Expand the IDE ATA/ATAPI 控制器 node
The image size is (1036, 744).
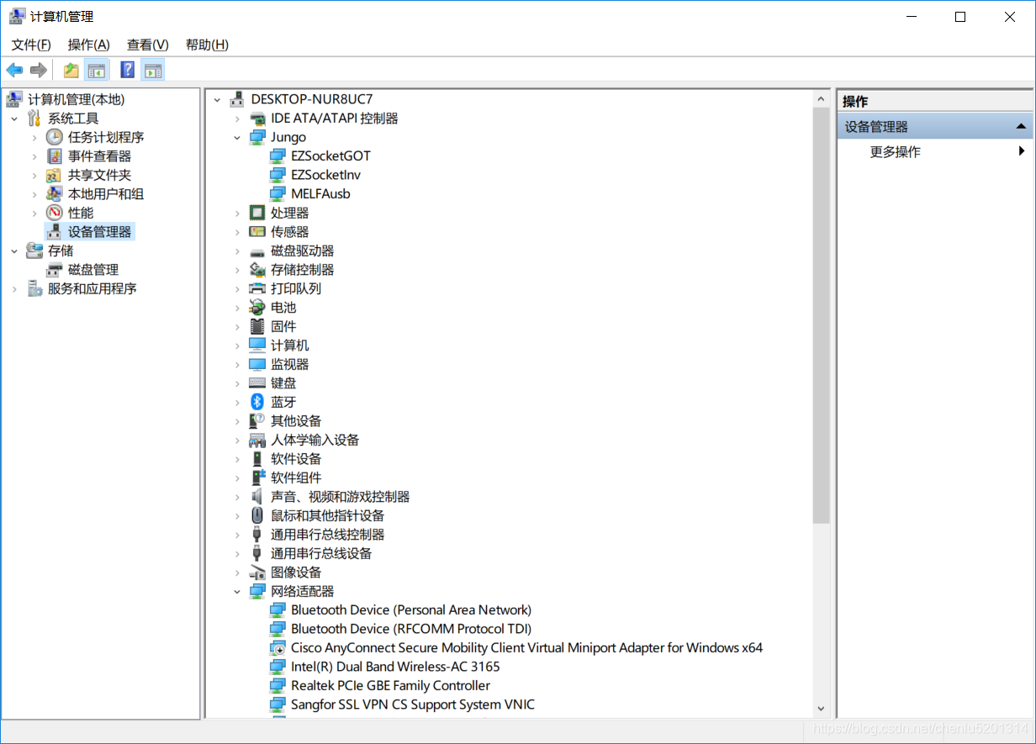click(238, 119)
